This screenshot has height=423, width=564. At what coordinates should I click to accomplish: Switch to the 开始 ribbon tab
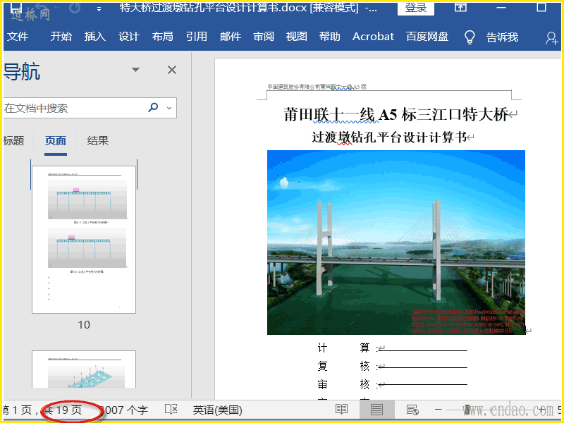click(61, 37)
